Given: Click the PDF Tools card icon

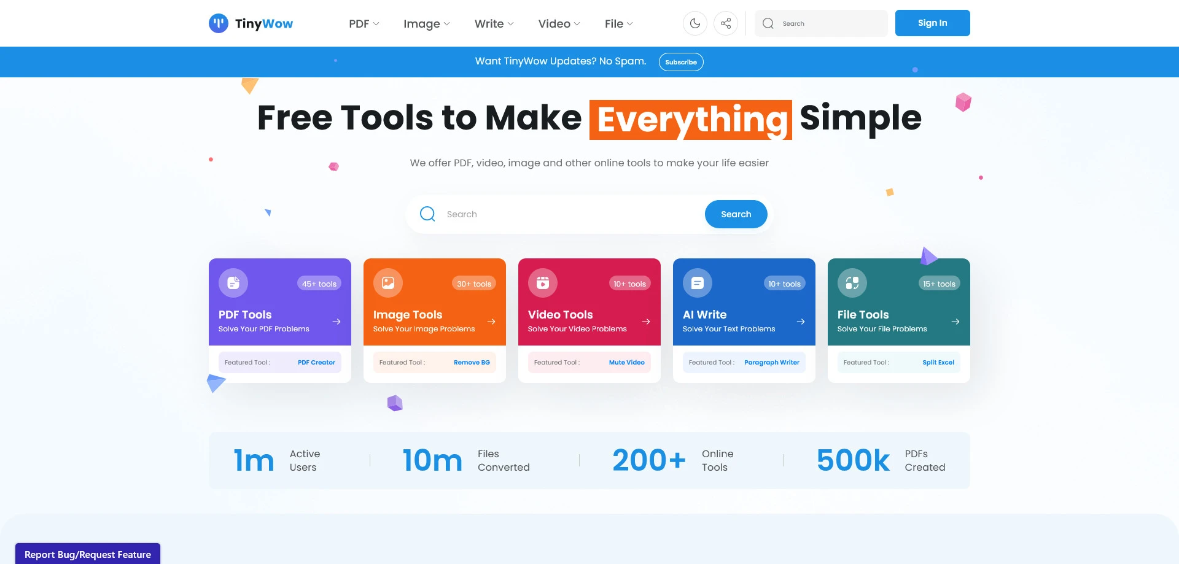Looking at the screenshot, I should [x=233, y=283].
